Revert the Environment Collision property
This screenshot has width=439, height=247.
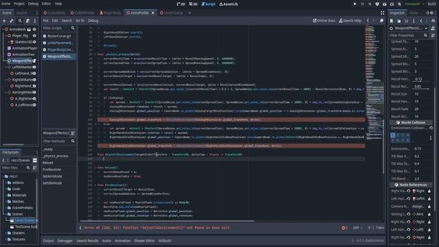pyautogui.click(x=431, y=128)
